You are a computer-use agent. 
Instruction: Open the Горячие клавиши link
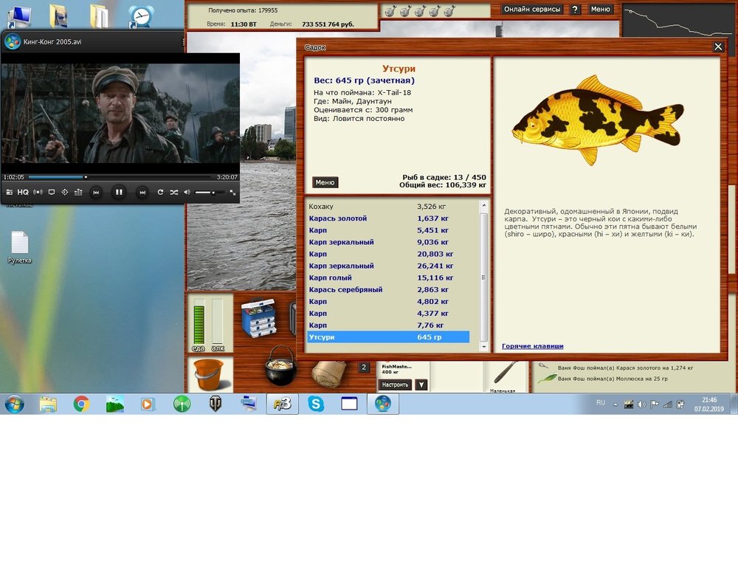[x=532, y=346]
